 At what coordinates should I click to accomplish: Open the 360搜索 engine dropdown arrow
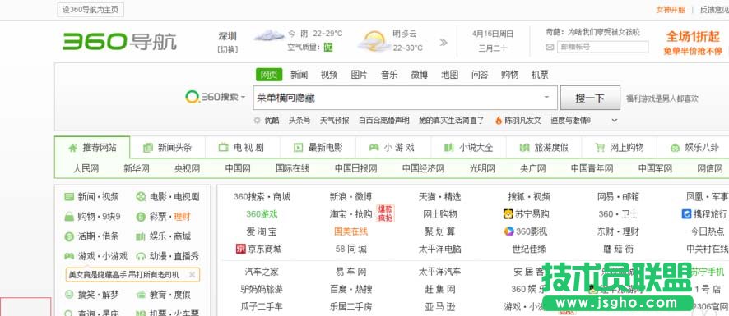(243, 98)
